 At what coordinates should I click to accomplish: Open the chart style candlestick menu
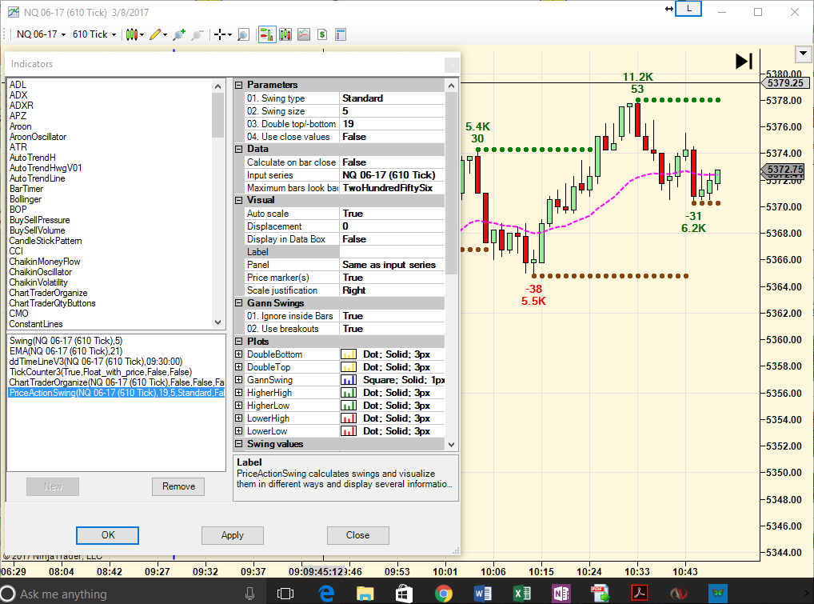pos(134,34)
